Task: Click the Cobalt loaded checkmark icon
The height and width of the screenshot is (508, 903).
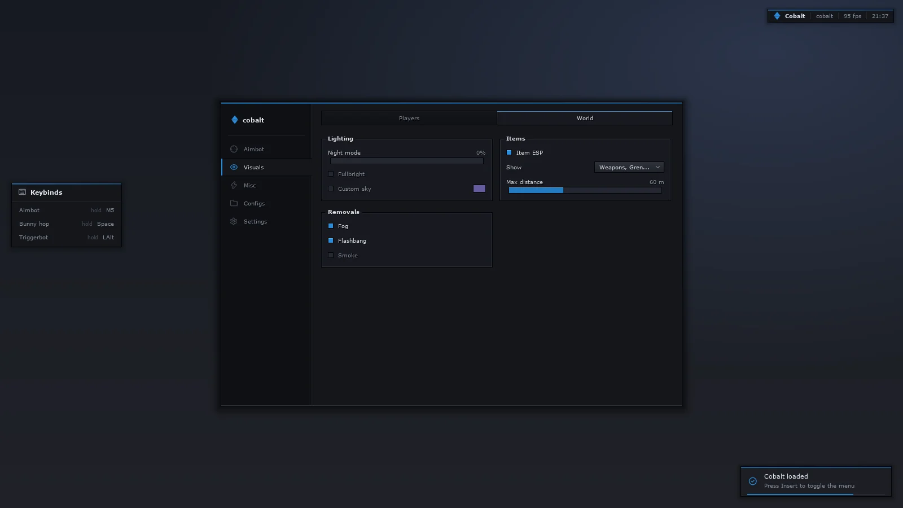Action: pyautogui.click(x=752, y=481)
